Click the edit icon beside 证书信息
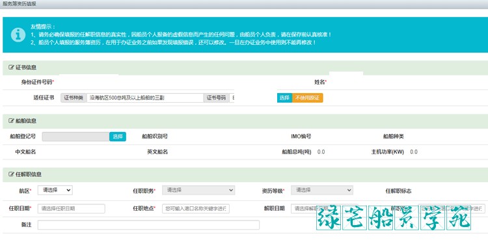The image size is (488, 242). coord(11,68)
